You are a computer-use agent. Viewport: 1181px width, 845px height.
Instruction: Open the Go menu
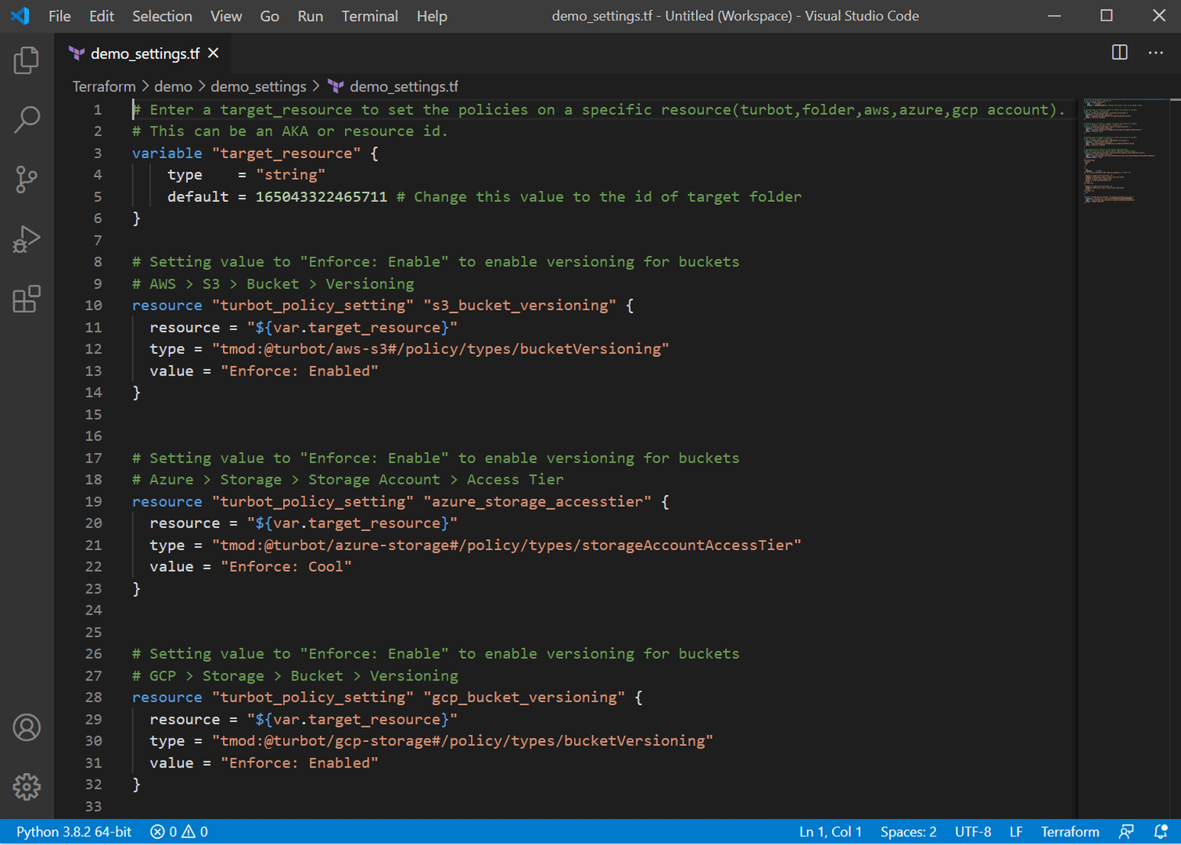pyautogui.click(x=270, y=16)
